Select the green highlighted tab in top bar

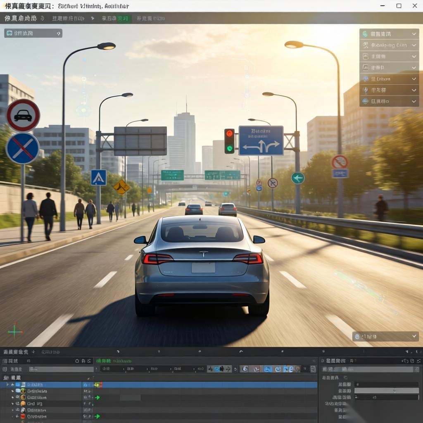pyautogui.click(x=116, y=19)
